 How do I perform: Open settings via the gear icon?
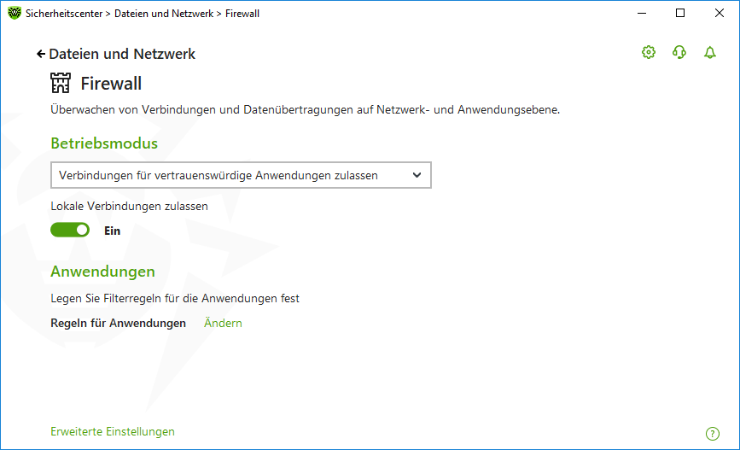[649, 52]
